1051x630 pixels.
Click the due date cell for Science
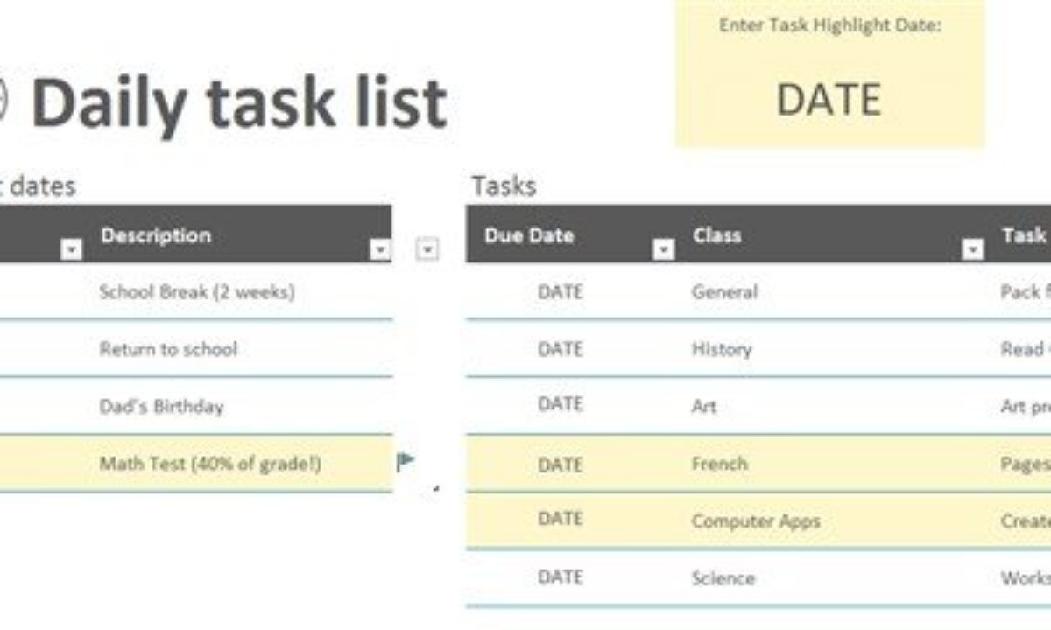click(560, 577)
